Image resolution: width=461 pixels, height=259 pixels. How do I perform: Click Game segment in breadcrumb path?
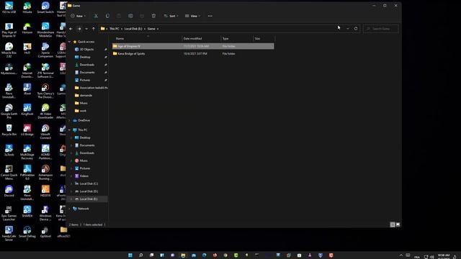coord(151,29)
